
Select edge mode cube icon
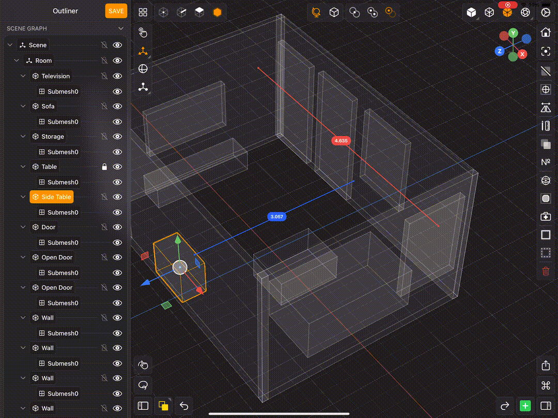pos(181,12)
